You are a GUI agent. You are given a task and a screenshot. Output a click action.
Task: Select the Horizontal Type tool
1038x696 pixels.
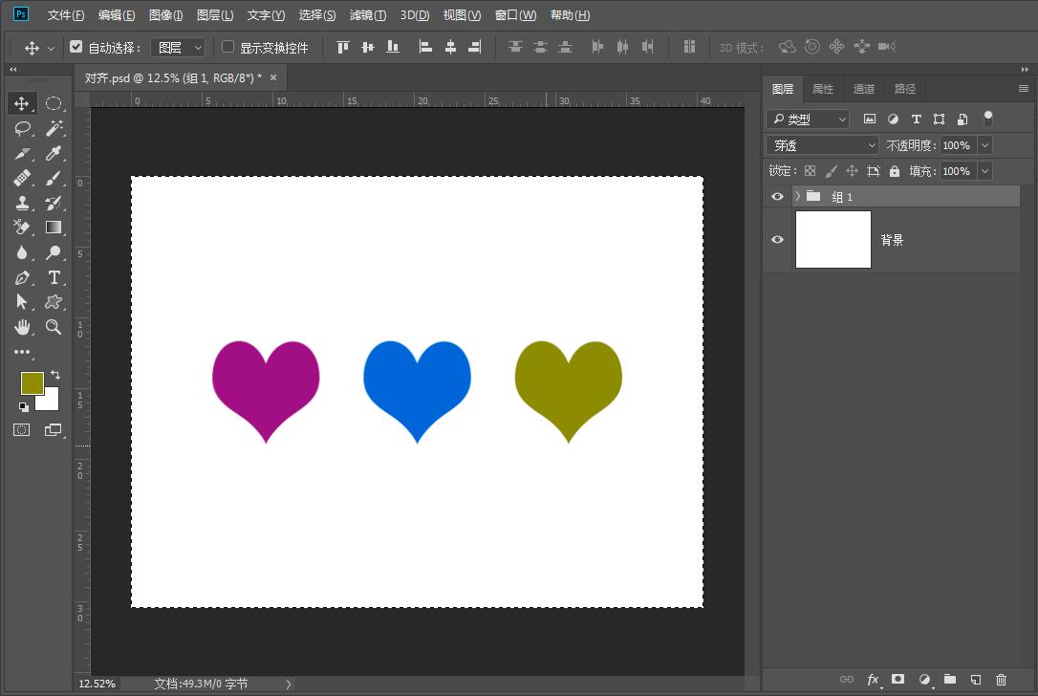[54, 277]
